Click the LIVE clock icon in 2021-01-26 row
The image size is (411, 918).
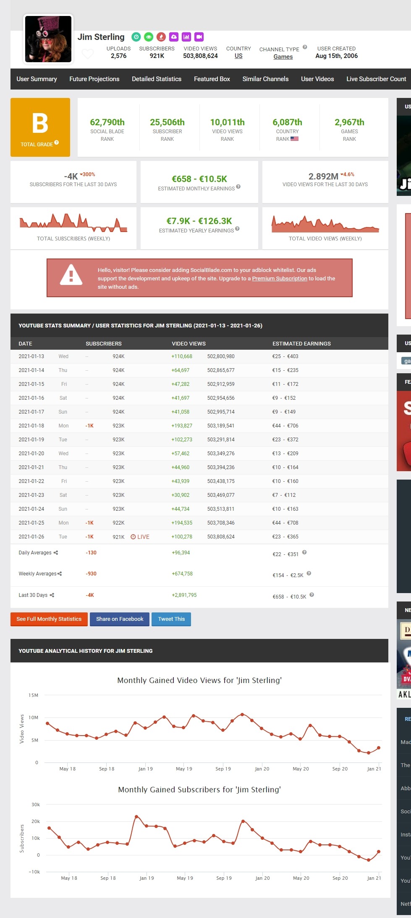[133, 537]
